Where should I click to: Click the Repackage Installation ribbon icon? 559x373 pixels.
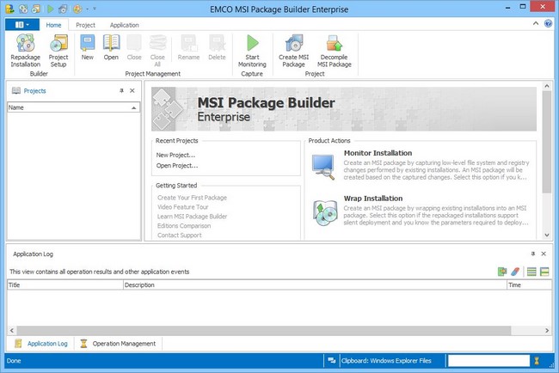(x=25, y=51)
